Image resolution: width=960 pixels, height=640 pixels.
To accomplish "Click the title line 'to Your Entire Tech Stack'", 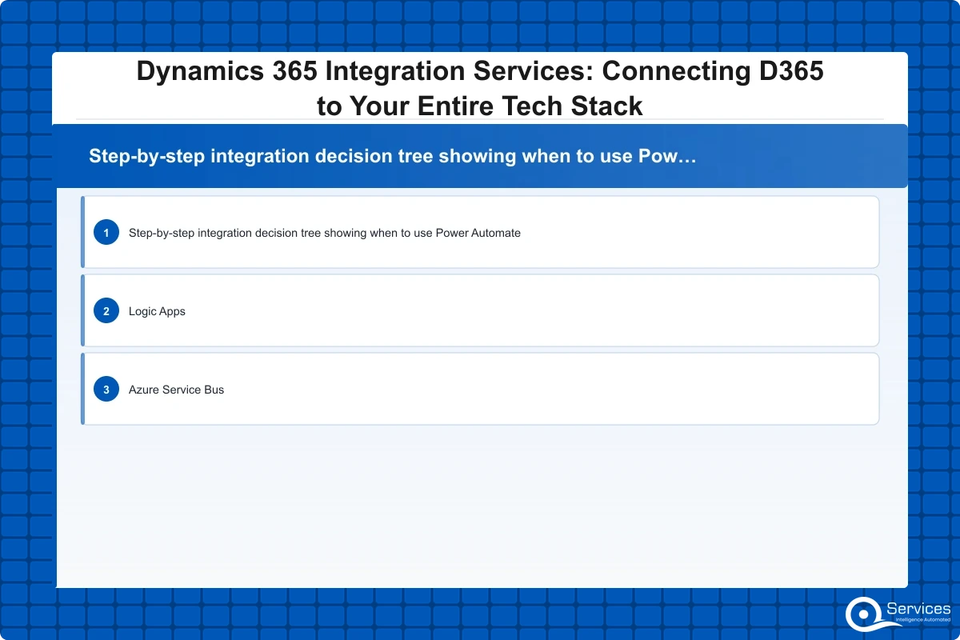I will click(x=480, y=106).
